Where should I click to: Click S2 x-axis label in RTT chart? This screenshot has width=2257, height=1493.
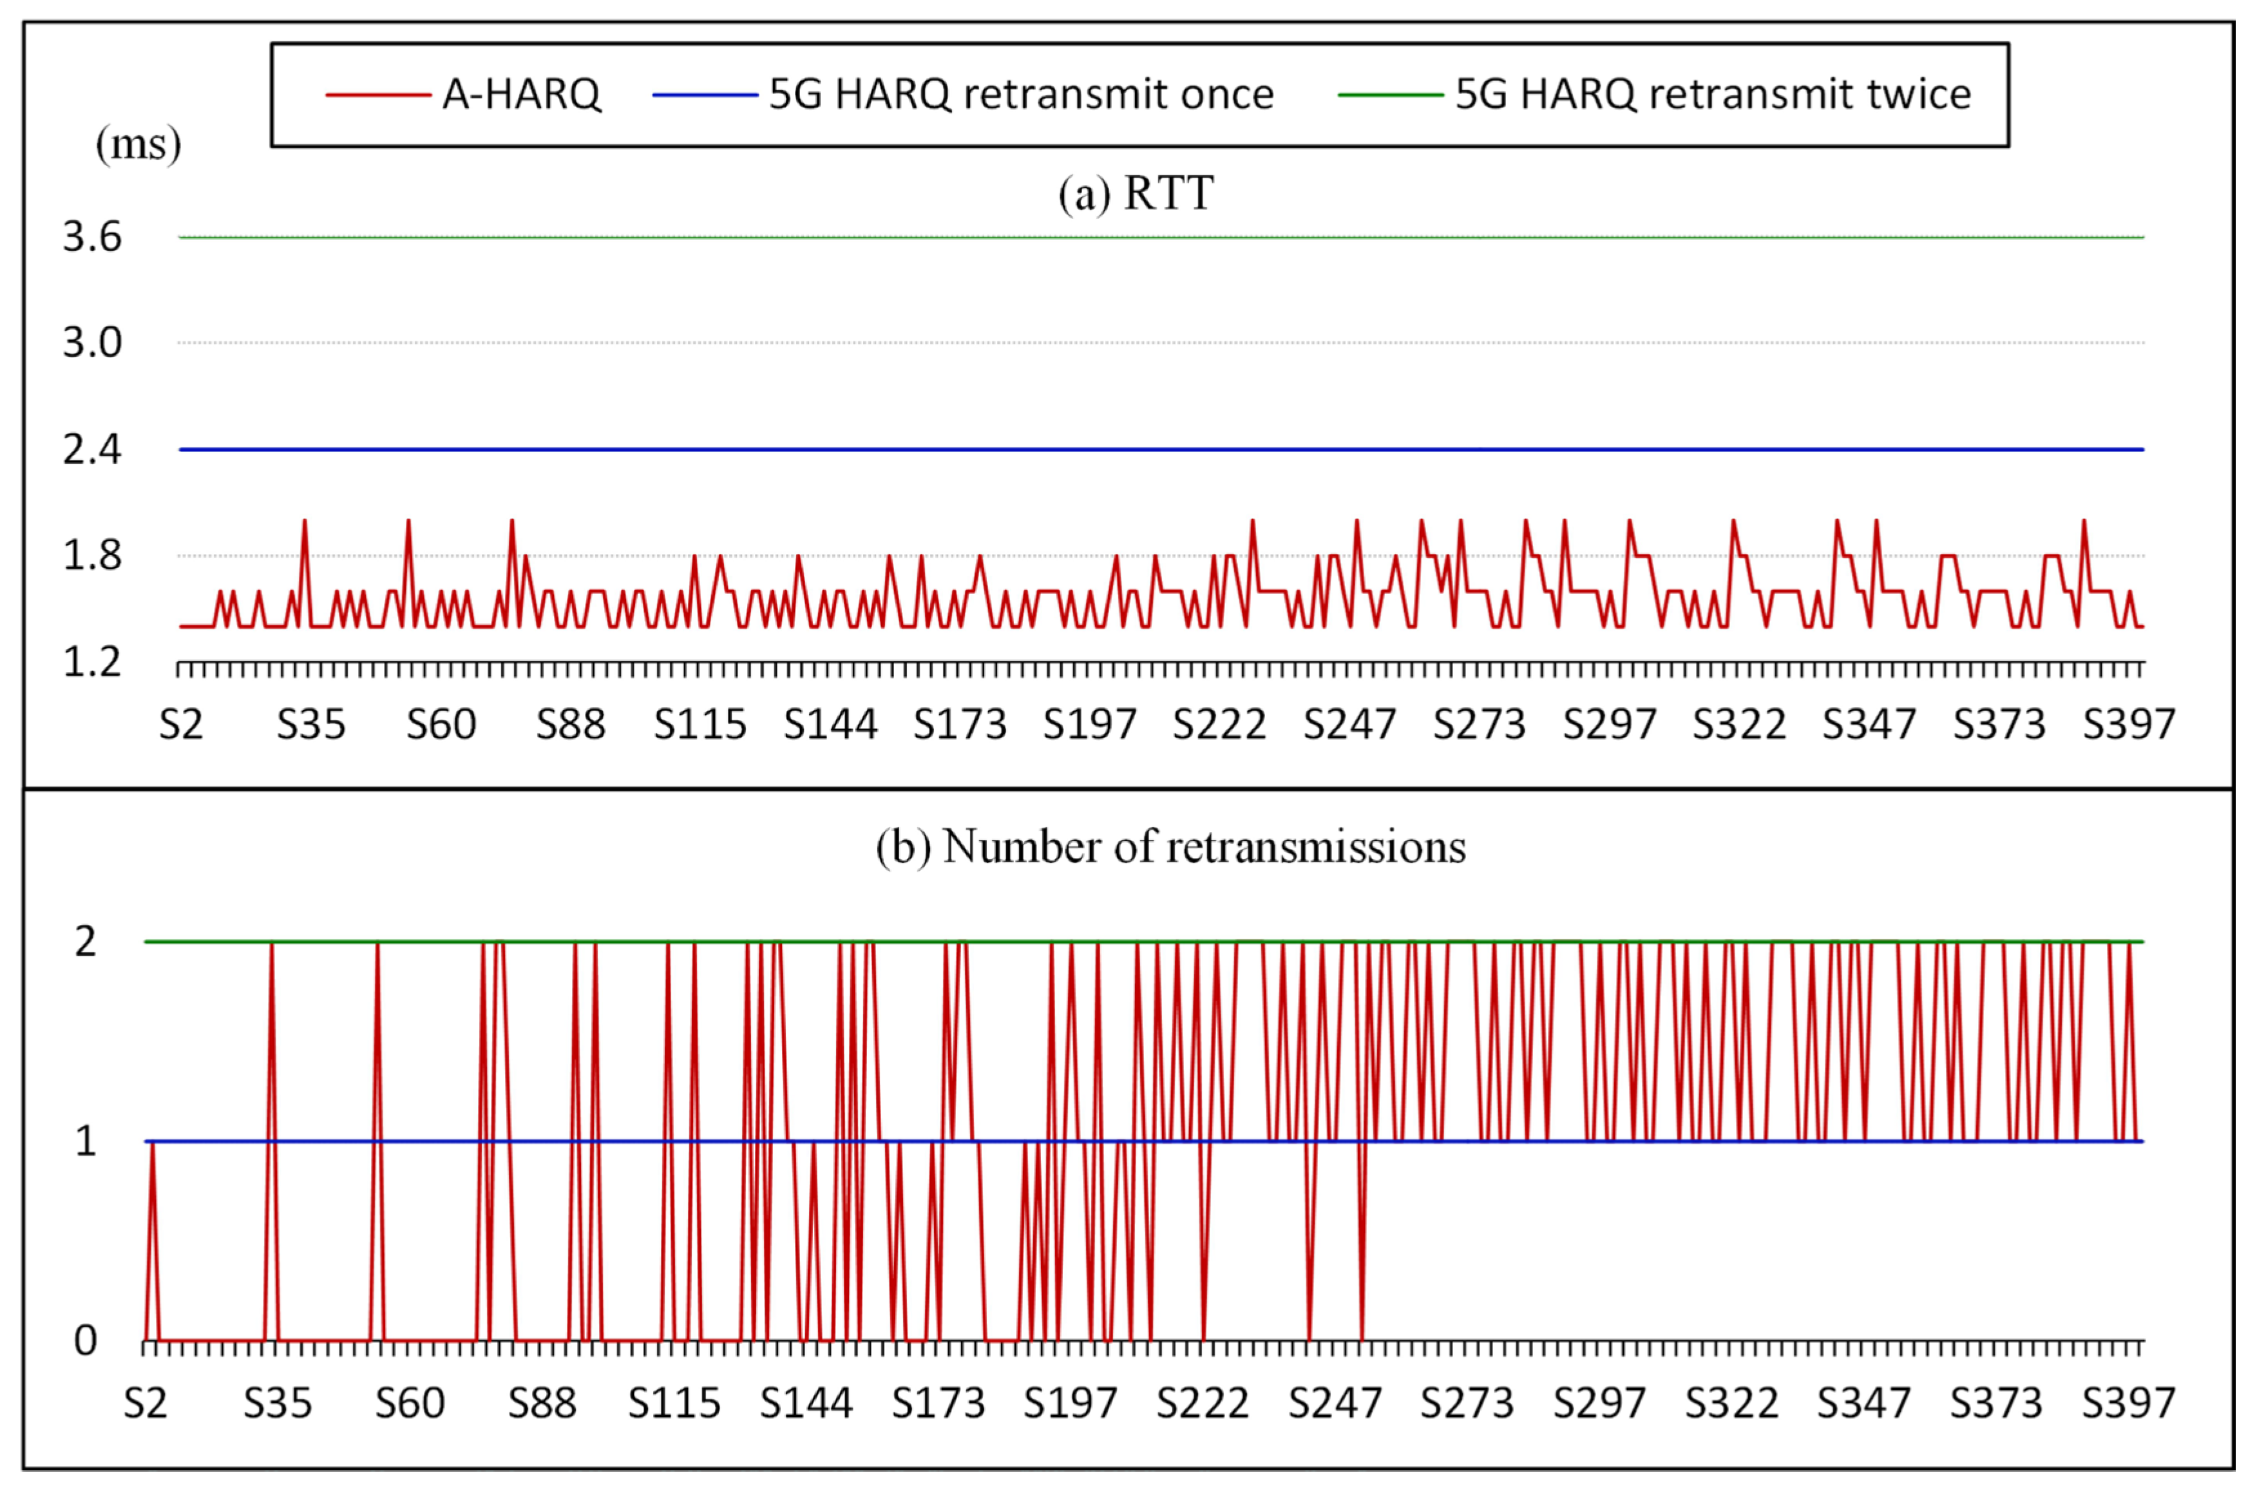coord(181,725)
